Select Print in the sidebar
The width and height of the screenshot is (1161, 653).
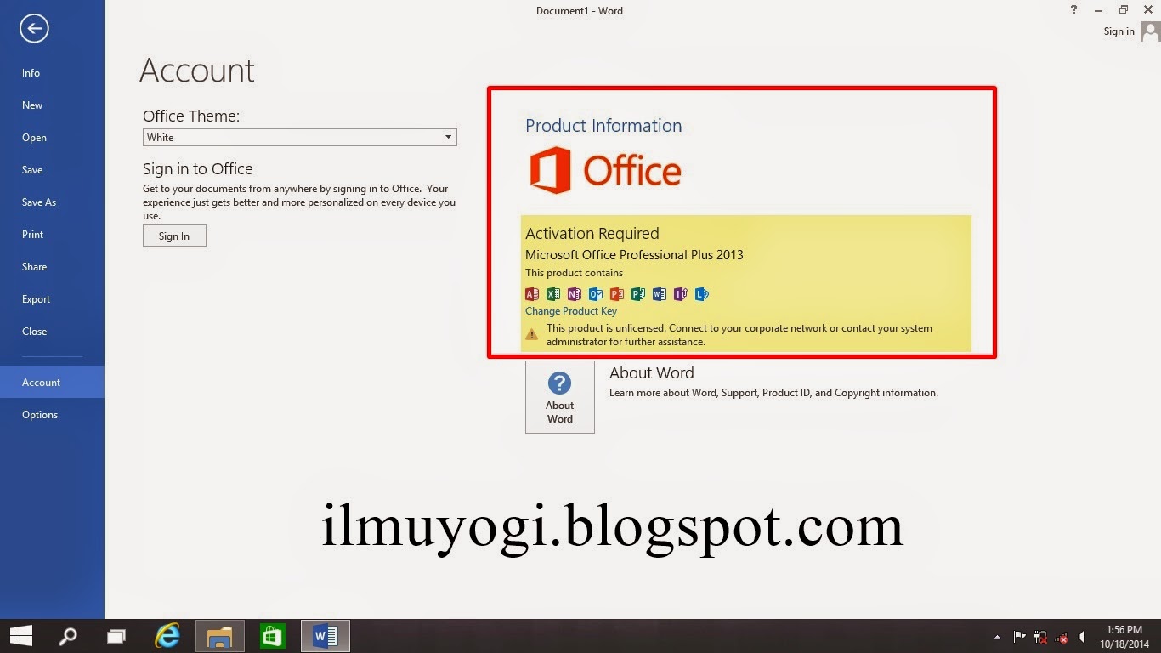pyautogui.click(x=52, y=235)
